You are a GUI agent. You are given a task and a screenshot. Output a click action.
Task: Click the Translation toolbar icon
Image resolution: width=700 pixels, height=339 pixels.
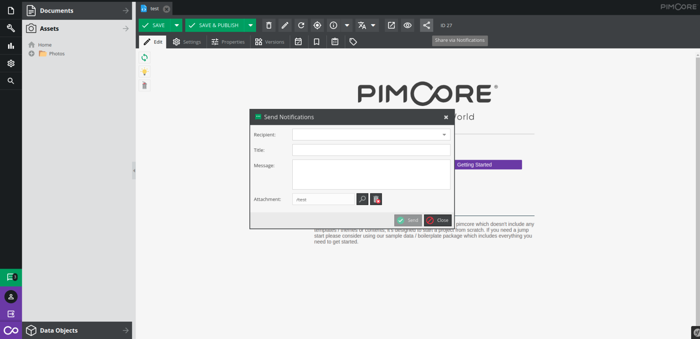[362, 25]
